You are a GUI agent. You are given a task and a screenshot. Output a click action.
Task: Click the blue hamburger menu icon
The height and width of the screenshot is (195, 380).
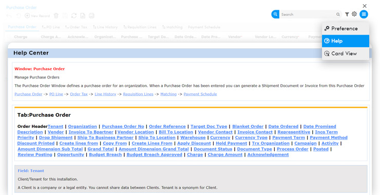click(x=364, y=14)
